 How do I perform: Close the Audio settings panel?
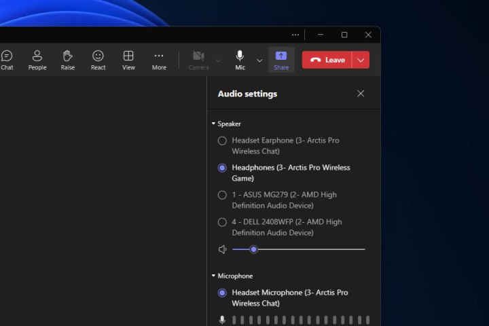[x=361, y=94]
